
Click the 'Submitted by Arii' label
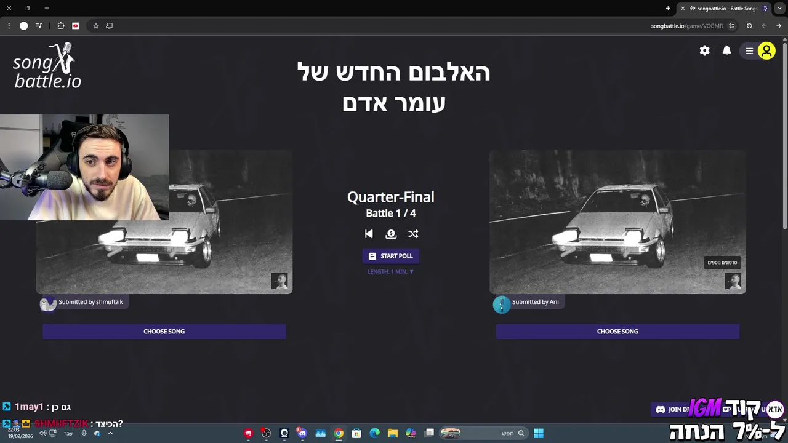point(536,302)
